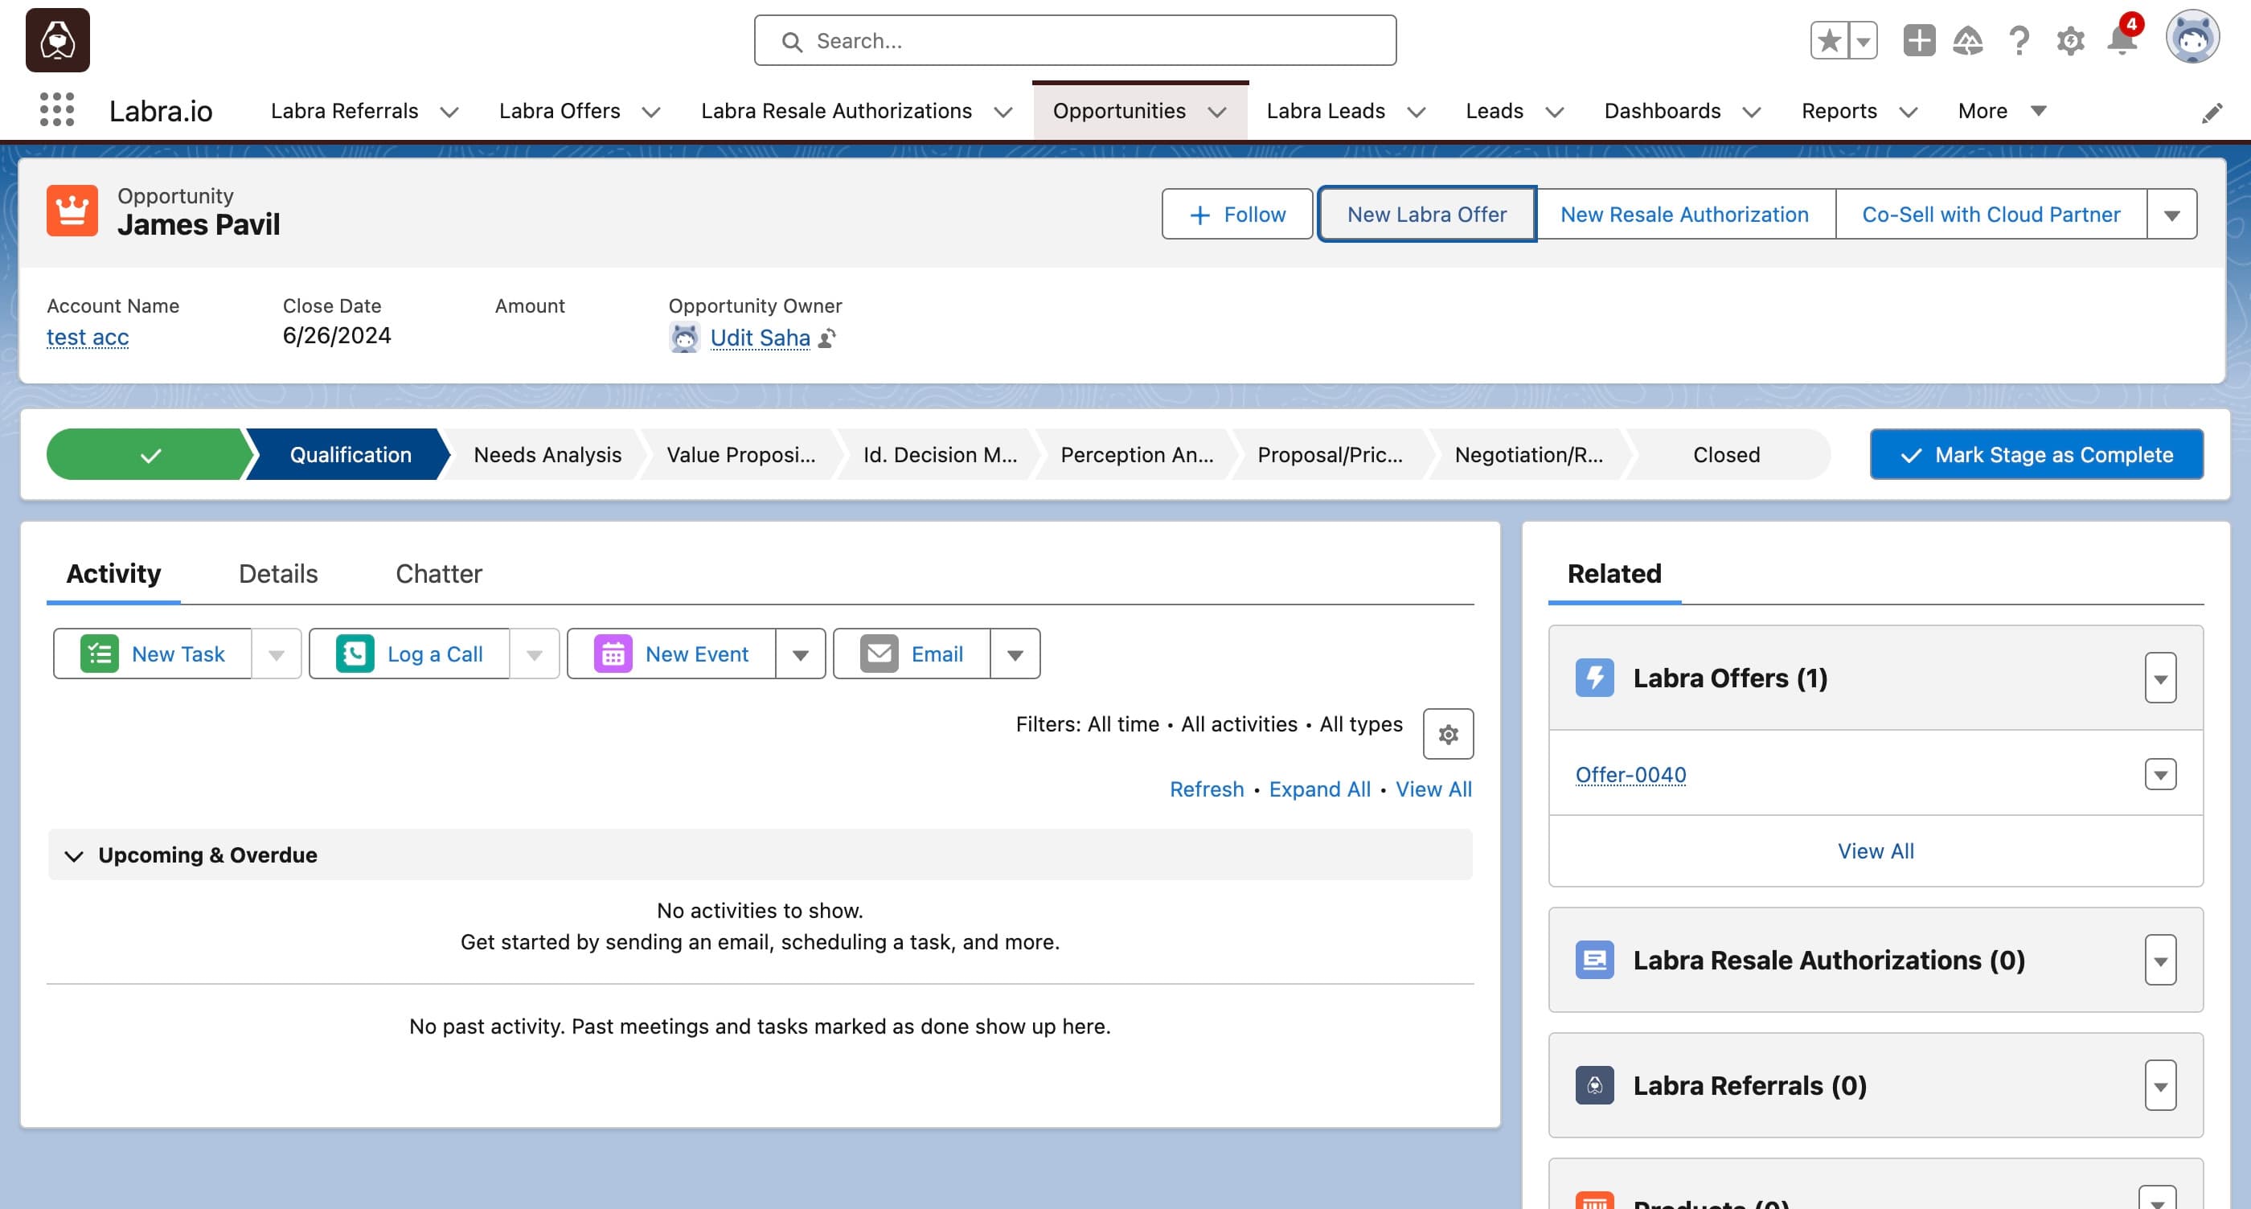Click New Resale Authorization button

(x=1685, y=214)
